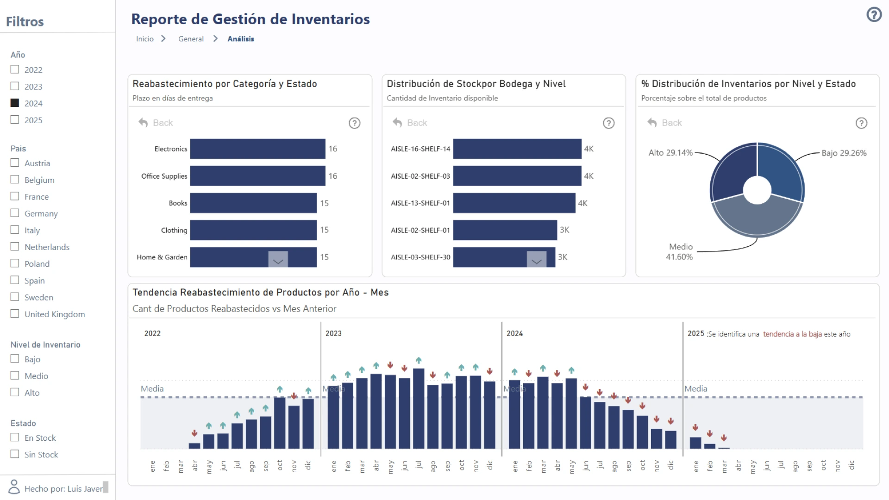Expand more categories with chevron under Home & Garden
The width and height of the screenshot is (889, 500).
pyautogui.click(x=278, y=260)
